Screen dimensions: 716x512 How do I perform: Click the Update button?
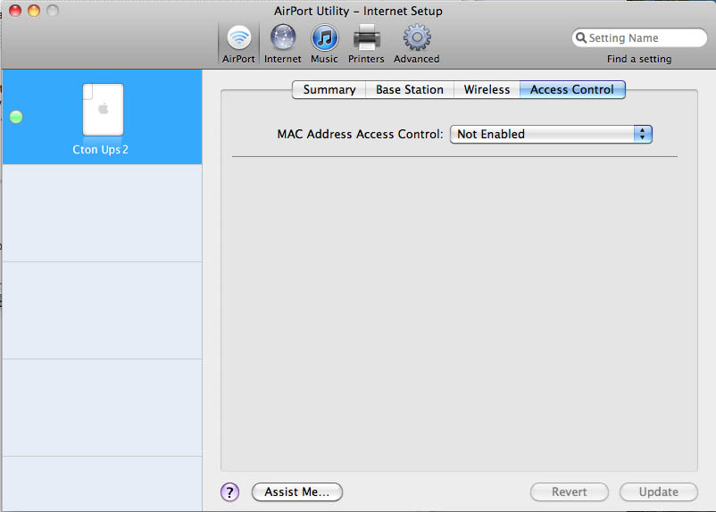(659, 491)
